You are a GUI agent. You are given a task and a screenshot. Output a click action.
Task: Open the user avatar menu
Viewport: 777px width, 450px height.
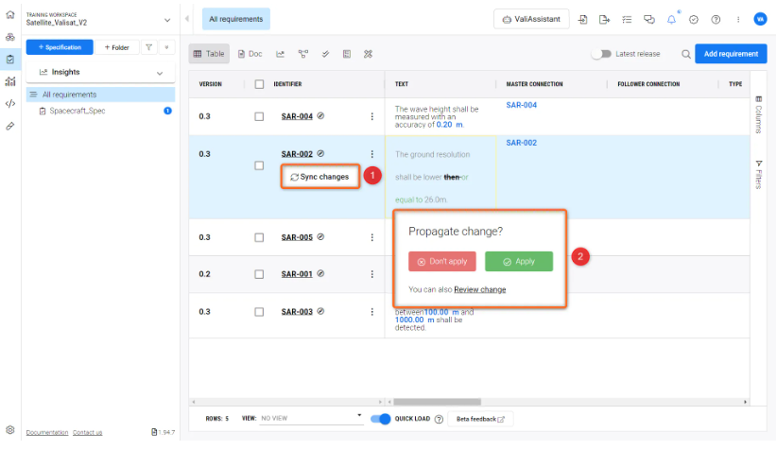[x=760, y=19]
